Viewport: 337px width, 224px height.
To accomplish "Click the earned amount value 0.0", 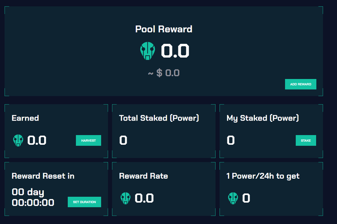I will [x=37, y=141].
